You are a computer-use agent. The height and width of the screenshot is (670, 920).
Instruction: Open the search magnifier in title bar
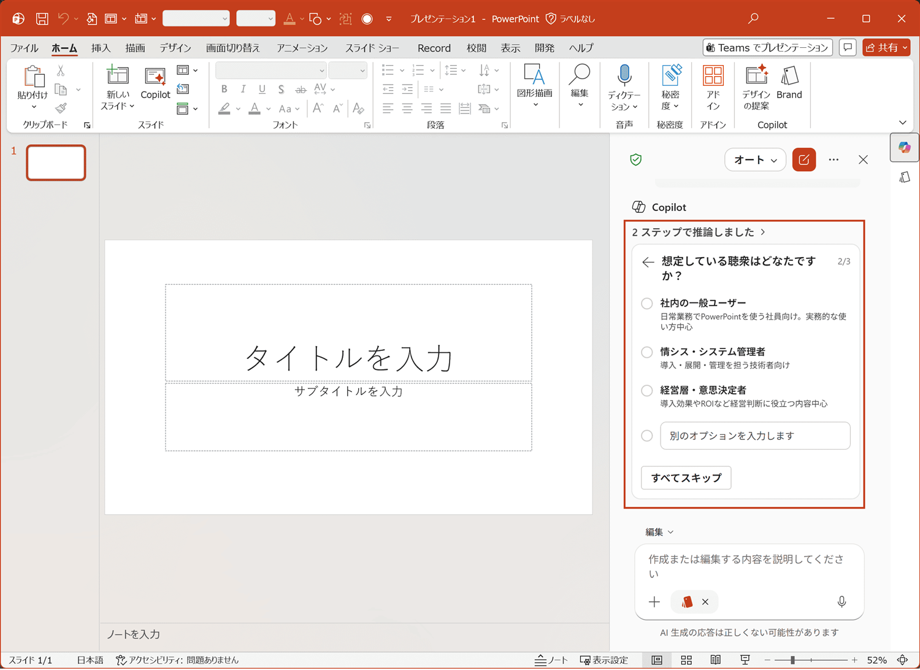point(753,18)
